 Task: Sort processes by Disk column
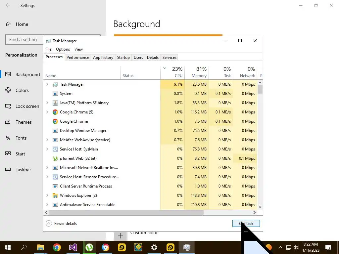221,72
